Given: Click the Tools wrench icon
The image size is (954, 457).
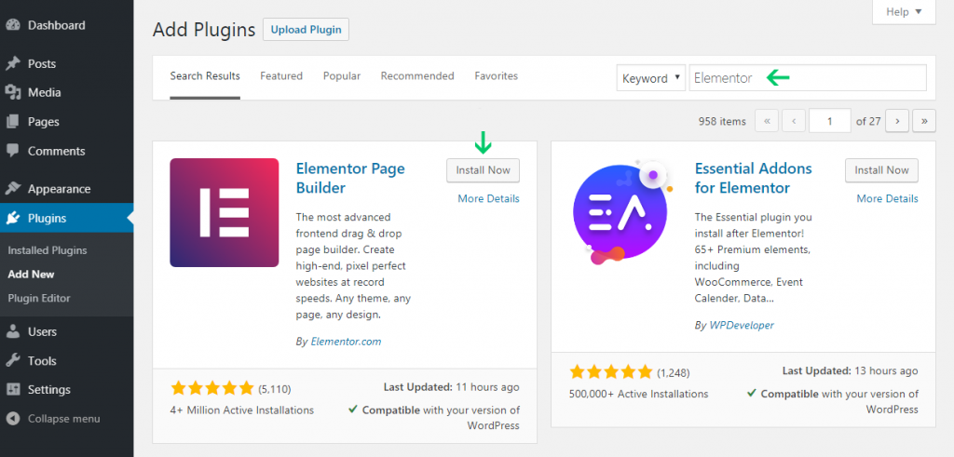Looking at the screenshot, I should (x=13, y=361).
